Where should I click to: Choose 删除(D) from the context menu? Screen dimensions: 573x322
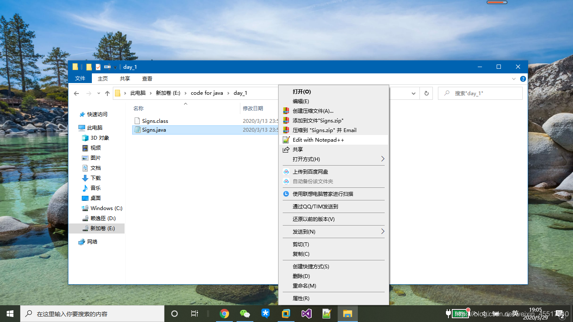click(x=334, y=276)
